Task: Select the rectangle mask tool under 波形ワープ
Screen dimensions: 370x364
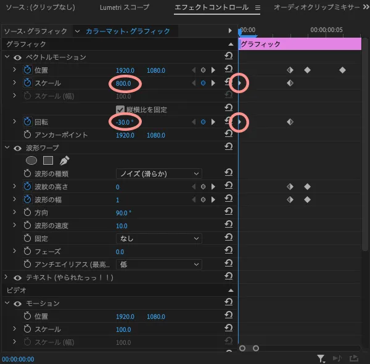Action: (47, 160)
